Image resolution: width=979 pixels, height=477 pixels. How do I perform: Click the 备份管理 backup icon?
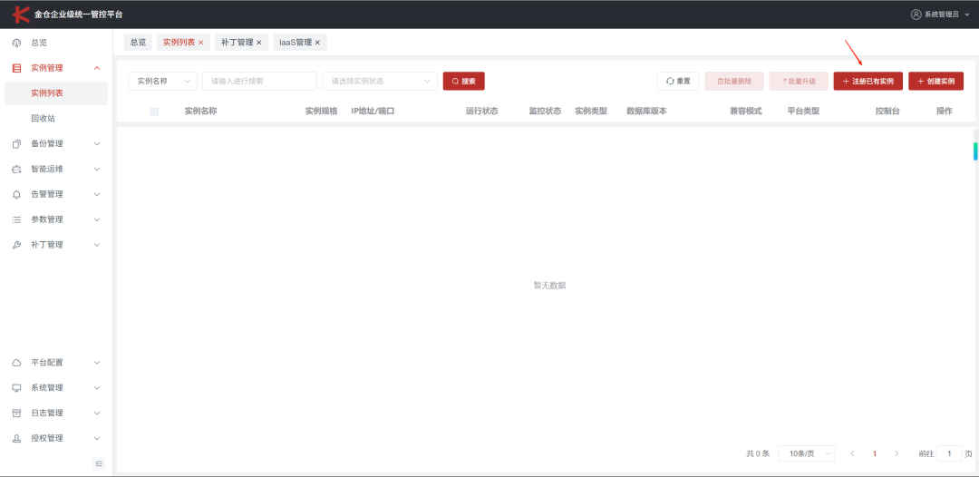(x=17, y=143)
